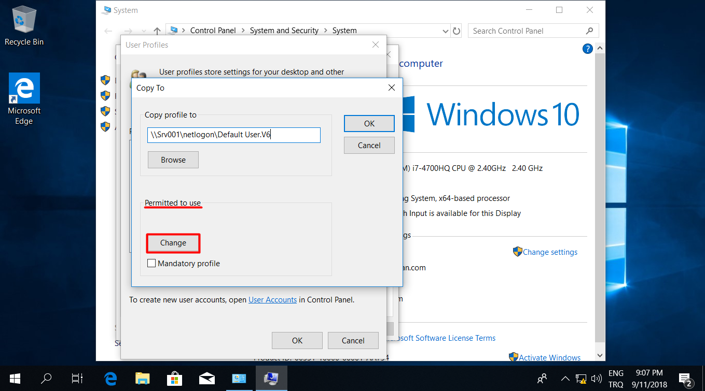Select Control Panel in the breadcrumb

pos(213,31)
